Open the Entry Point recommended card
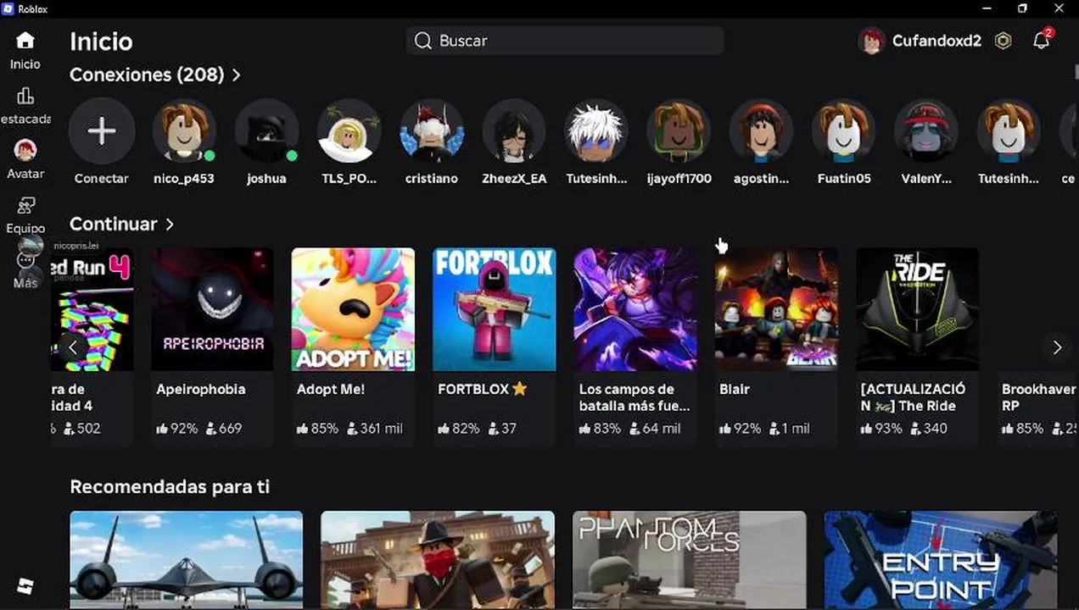 pyautogui.click(x=941, y=559)
